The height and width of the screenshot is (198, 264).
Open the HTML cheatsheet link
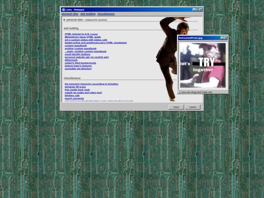[96, 43]
